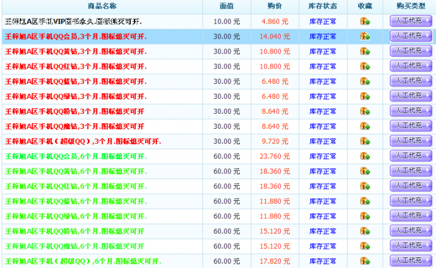
Task: Open the (超级QQ),3个月 product link
Action: coord(83,141)
